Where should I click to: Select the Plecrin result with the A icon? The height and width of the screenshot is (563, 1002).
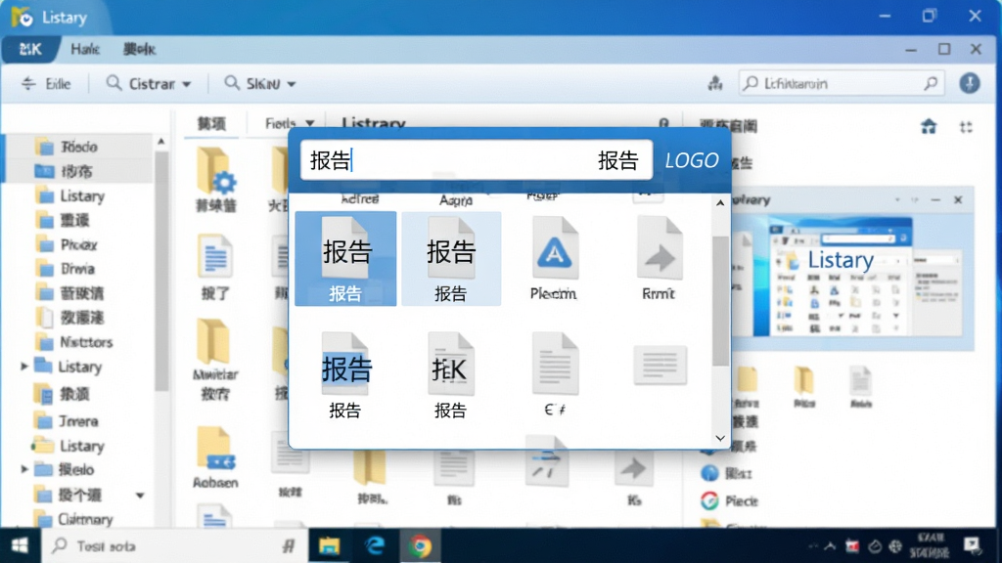pos(554,258)
